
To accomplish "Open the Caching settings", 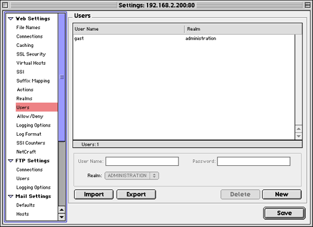I will click(x=25, y=45).
